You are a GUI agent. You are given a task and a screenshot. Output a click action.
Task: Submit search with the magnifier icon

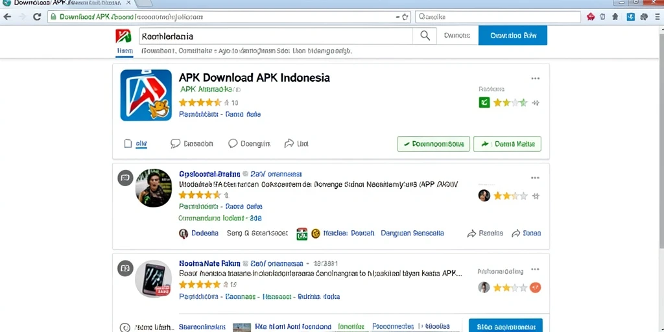(425, 36)
